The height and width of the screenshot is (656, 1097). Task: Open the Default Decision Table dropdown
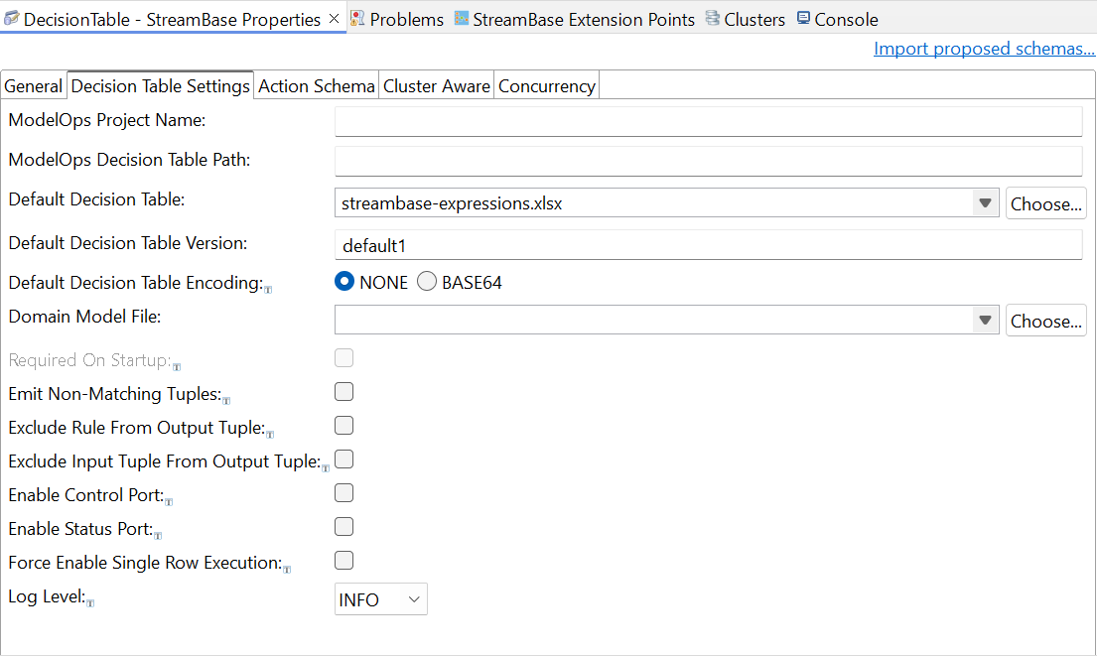tap(985, 203)
